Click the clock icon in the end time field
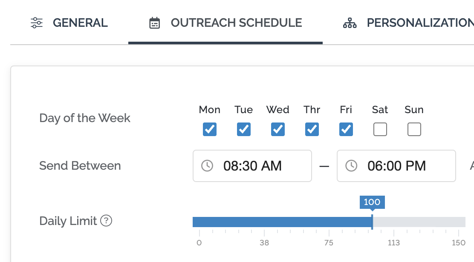474x262 pixels. (x=352, y=166)
